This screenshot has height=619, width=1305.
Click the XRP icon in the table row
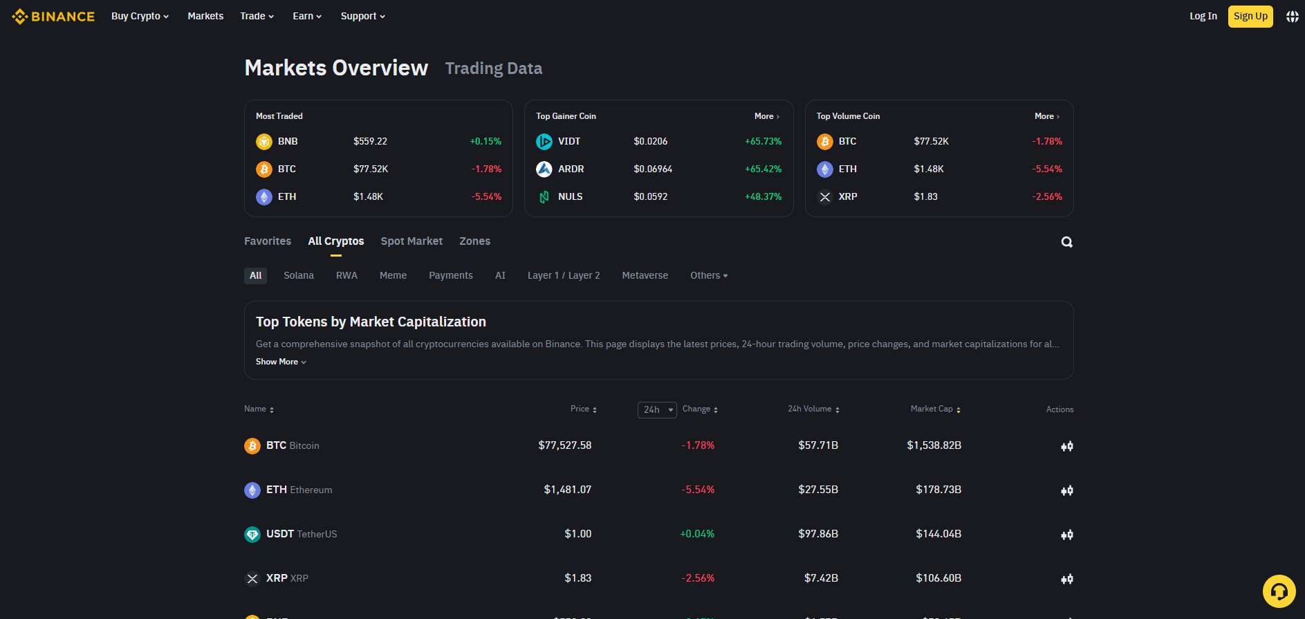pos(252,579)
